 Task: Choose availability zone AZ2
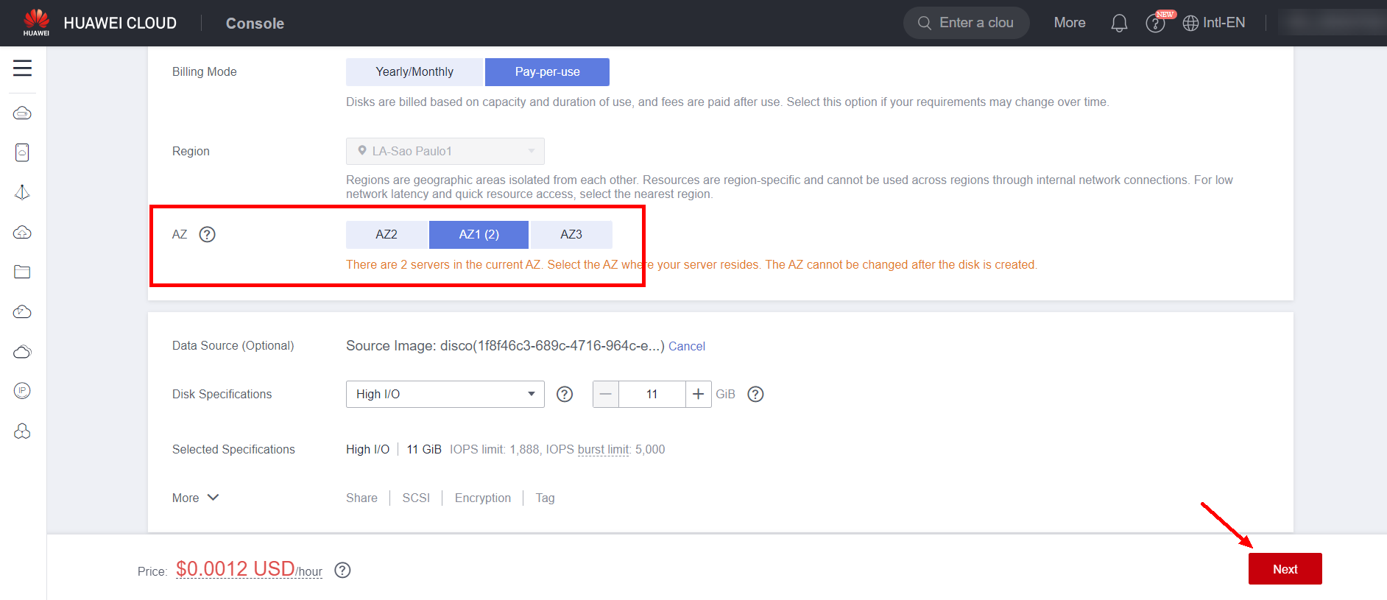pos(387,235)
